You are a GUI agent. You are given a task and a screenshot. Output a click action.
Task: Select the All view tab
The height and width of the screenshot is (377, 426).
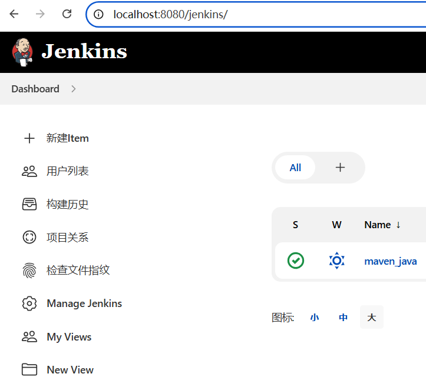point(295,168)
